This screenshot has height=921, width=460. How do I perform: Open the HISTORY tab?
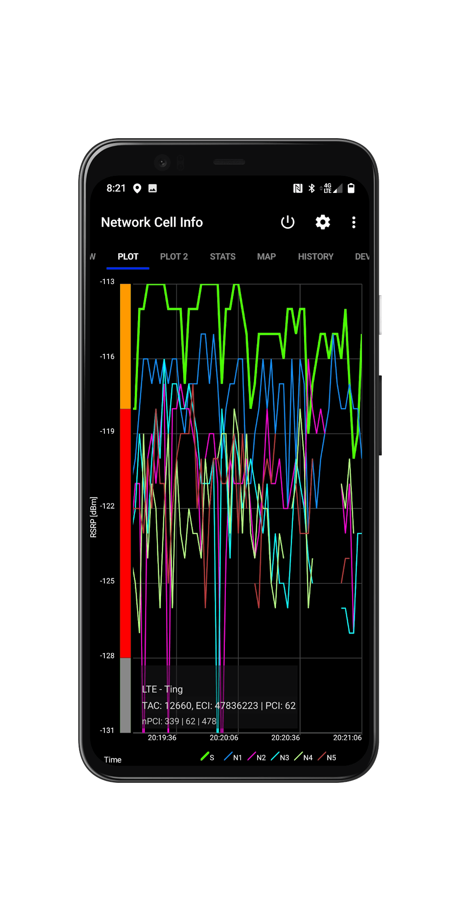[316, 256]
